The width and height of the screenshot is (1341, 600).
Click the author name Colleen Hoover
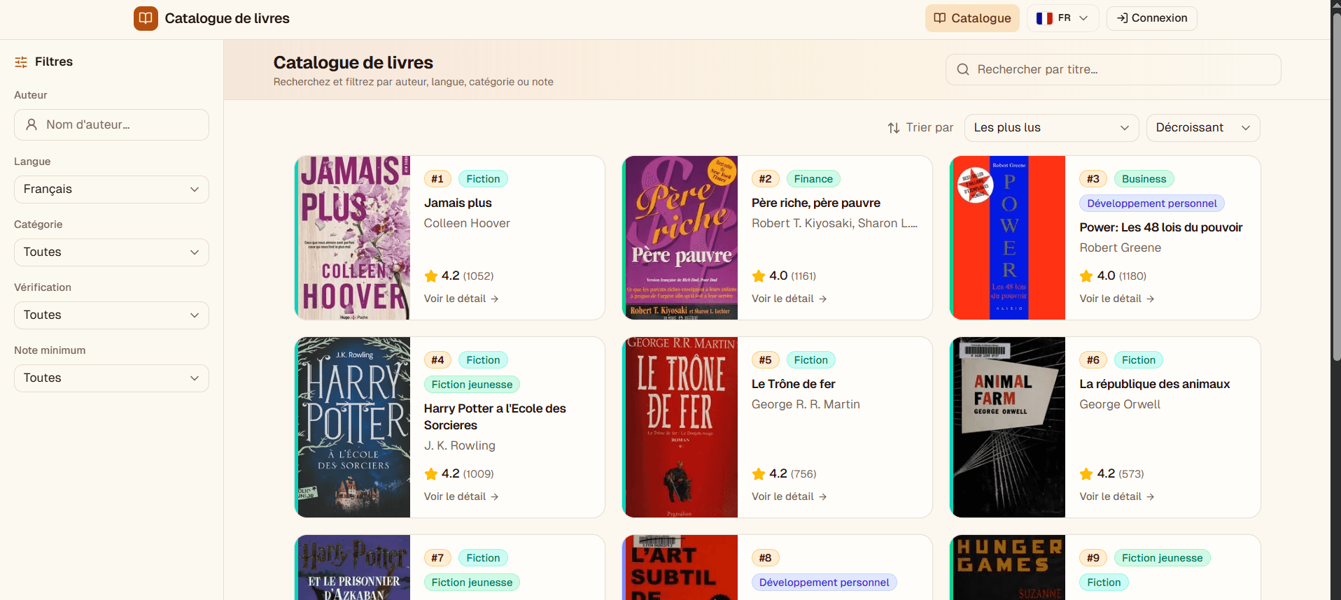(x=467, y=223)
